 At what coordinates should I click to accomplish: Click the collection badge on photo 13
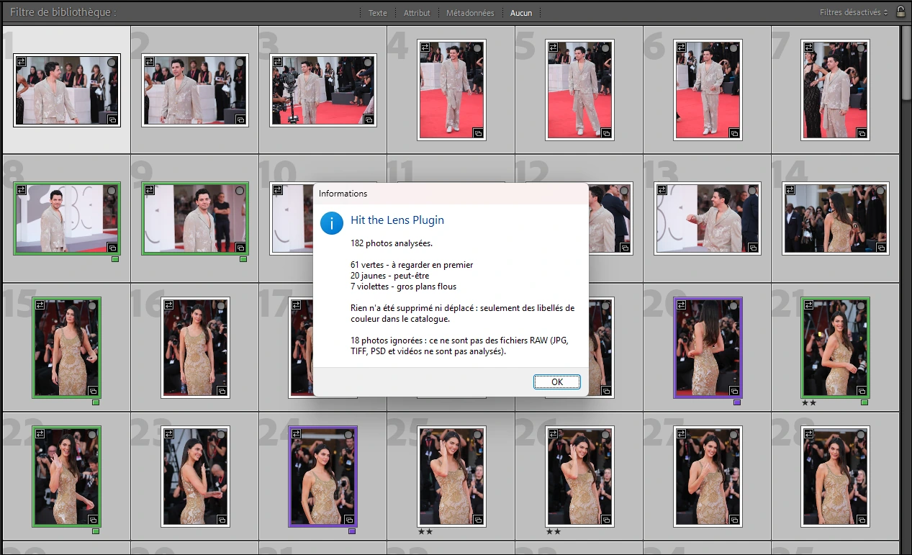753,248
